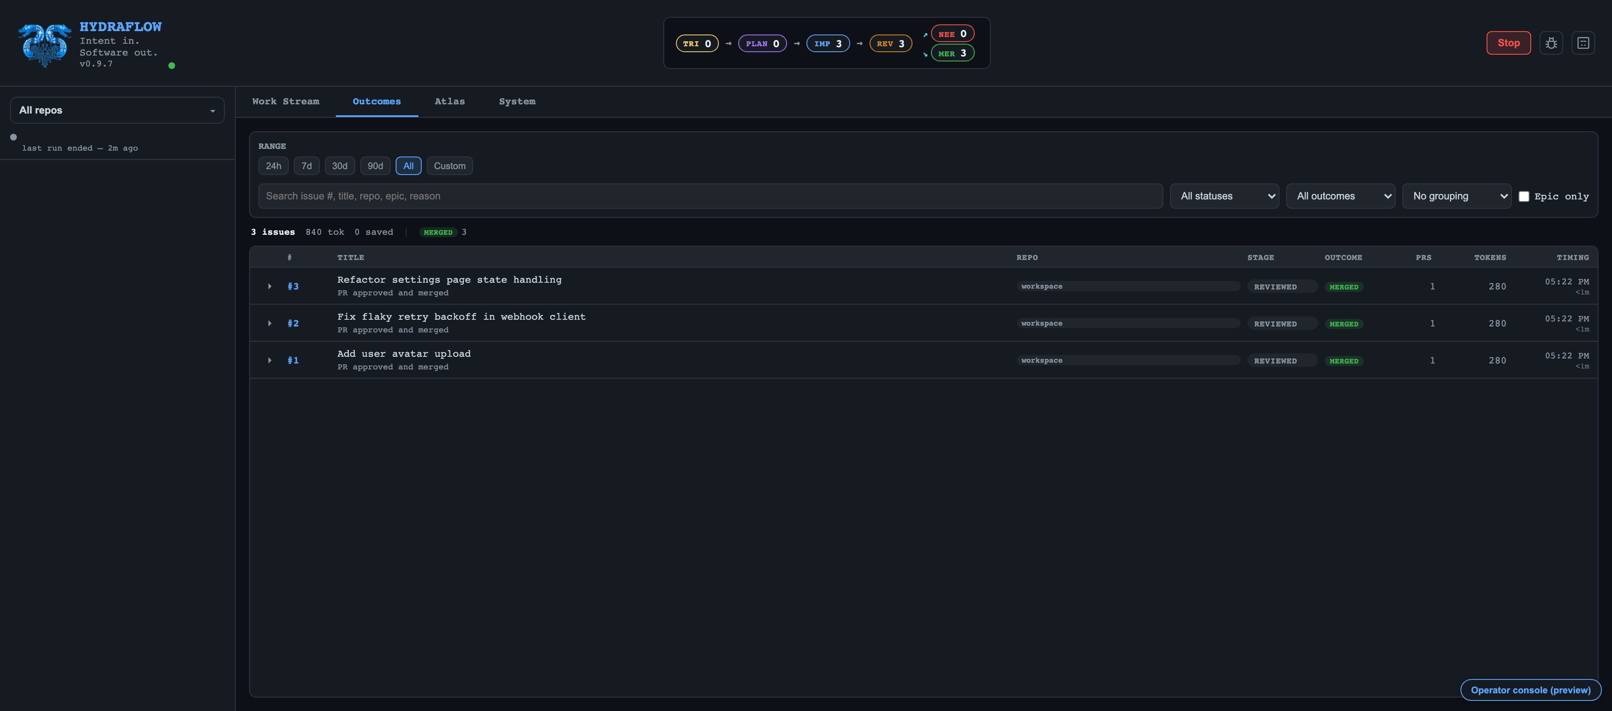The width and height of the screenshot is (1612, 711).
Task: Click 'last run ended — 2m ago' status
Action: (80, 148)
